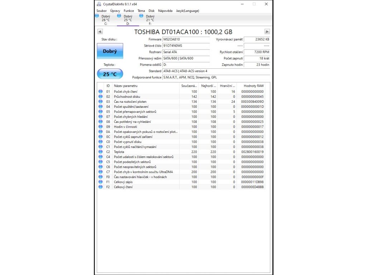Click status orb for Celkový zápis row
This screenshot has height=275, width=367.
tap(101, 182)
